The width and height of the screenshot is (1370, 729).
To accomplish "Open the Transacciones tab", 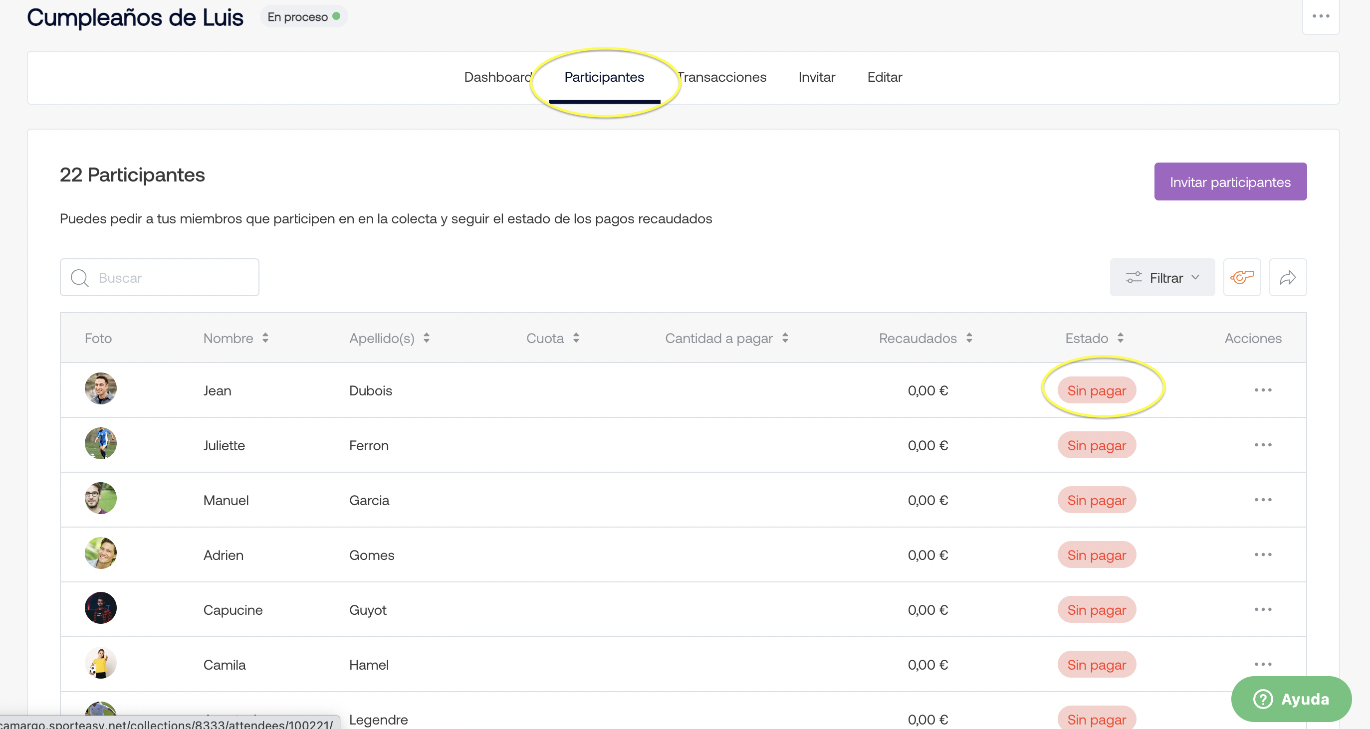I will [722, 77].
